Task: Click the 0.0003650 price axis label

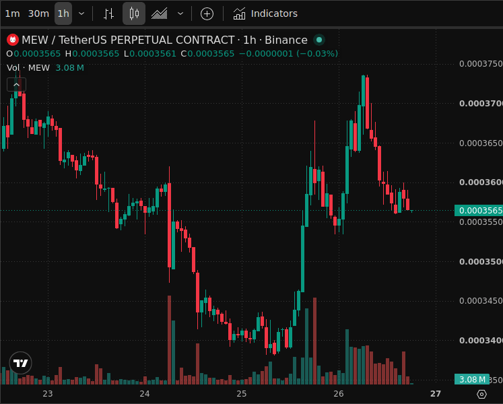Action: point(481,143)
